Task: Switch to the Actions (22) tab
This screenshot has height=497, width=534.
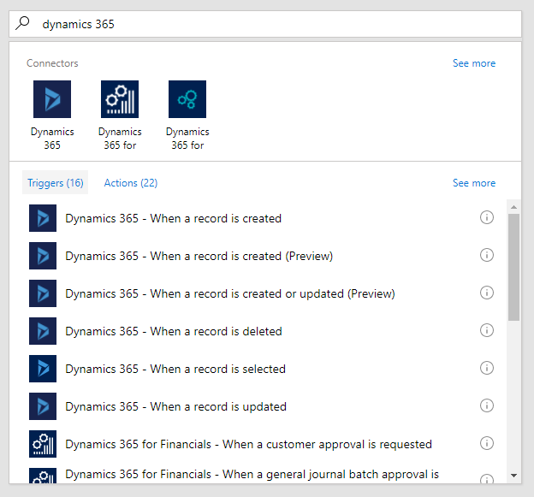Action: pyautogui.click(x=131, y=183)
